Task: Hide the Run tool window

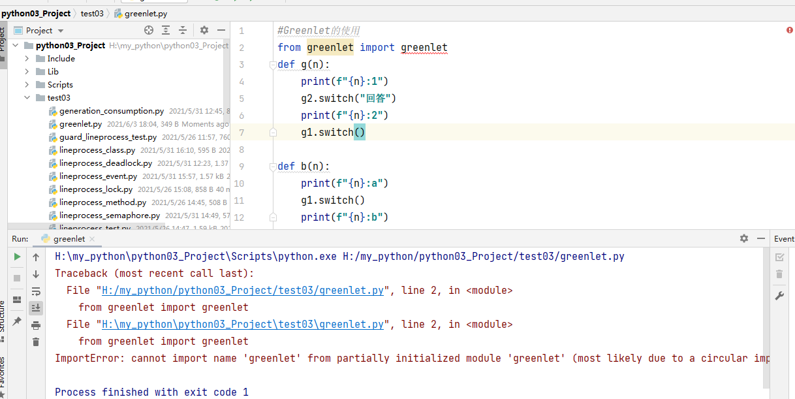Action: 760,239
